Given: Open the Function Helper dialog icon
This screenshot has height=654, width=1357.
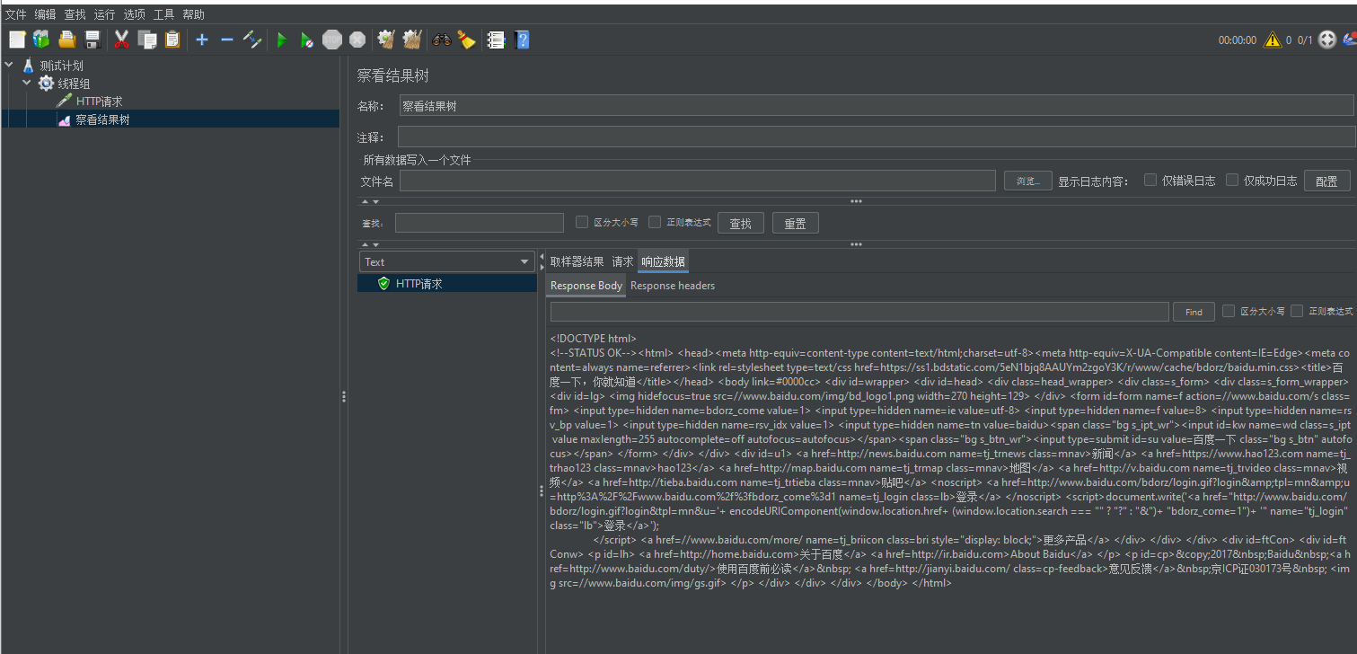Looking at the screenshot, I should click(496, 40).
